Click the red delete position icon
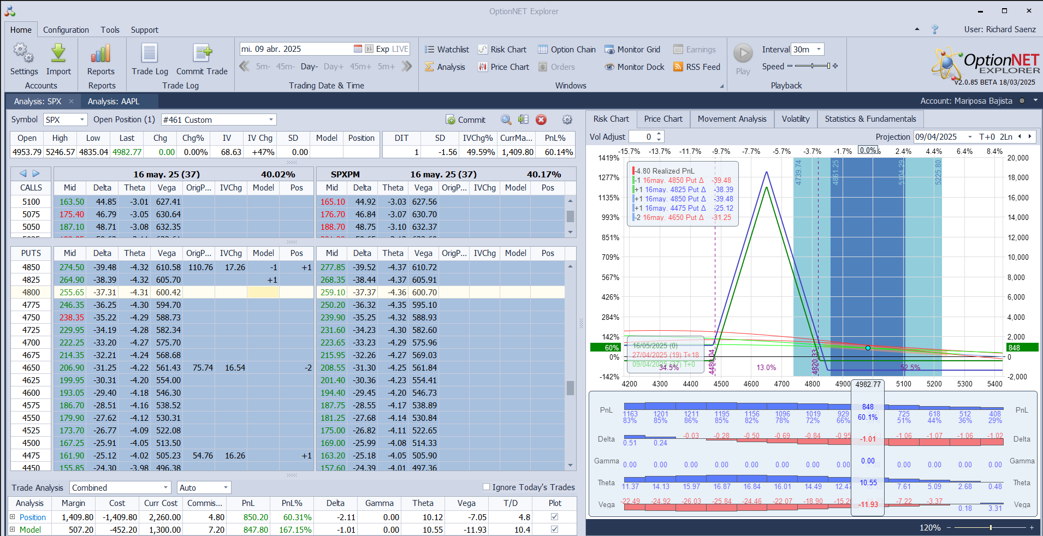The width and height of the screenshot is (1043, 536). 541,120
